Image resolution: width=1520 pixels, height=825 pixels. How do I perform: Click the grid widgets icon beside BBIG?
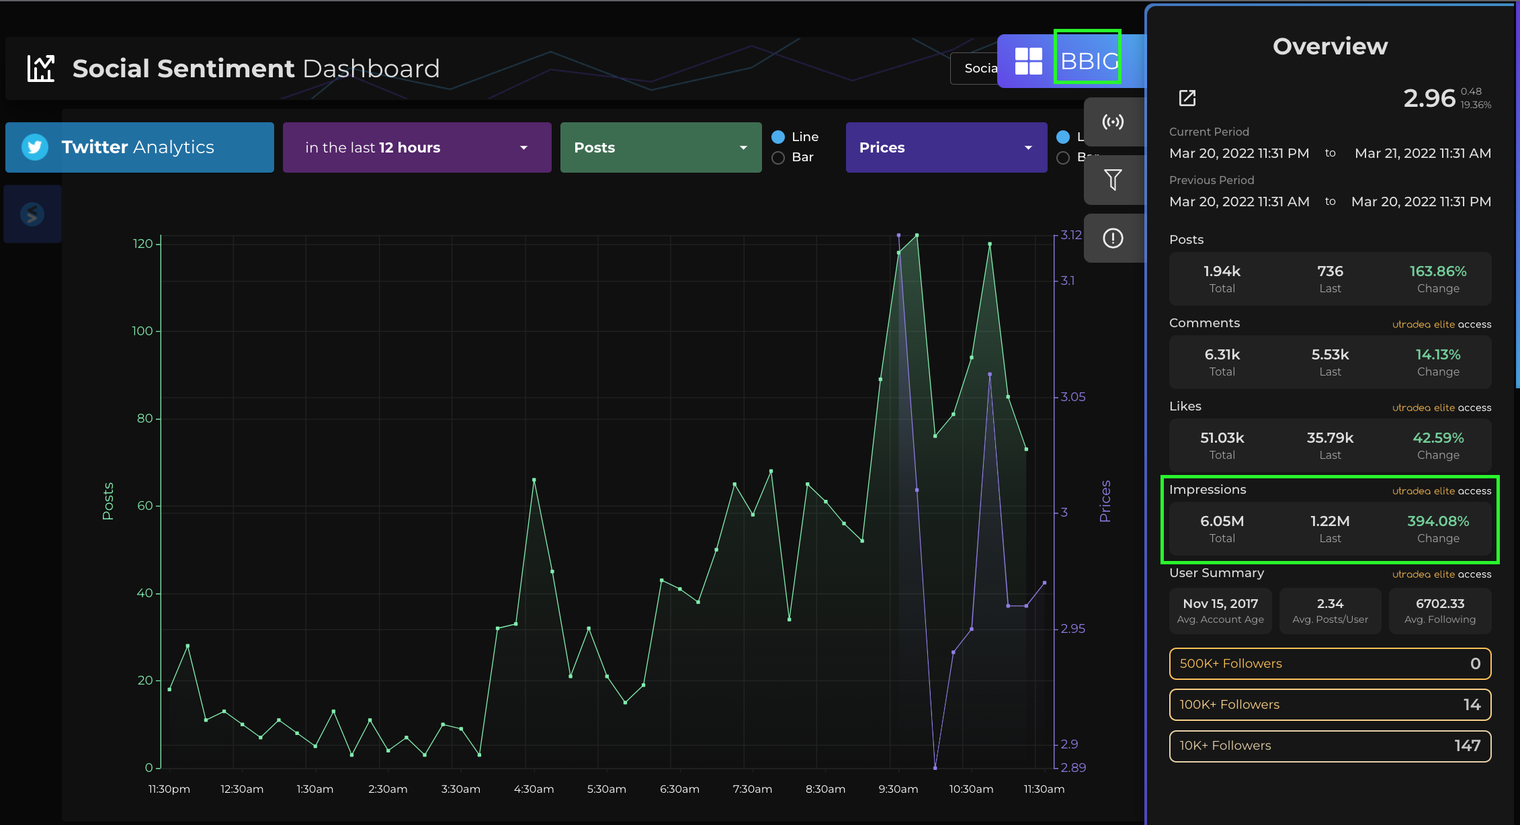click(x=1028, y=61)
